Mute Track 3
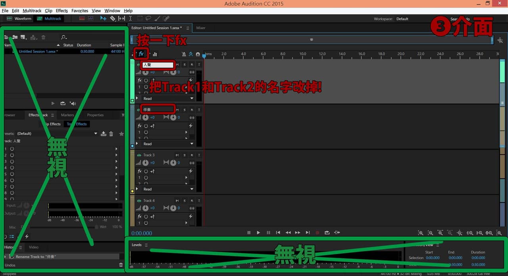508x276 pixels. click(177, 155)
